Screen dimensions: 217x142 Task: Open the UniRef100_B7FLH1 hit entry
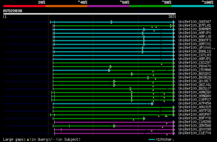(x=195, y=26)
